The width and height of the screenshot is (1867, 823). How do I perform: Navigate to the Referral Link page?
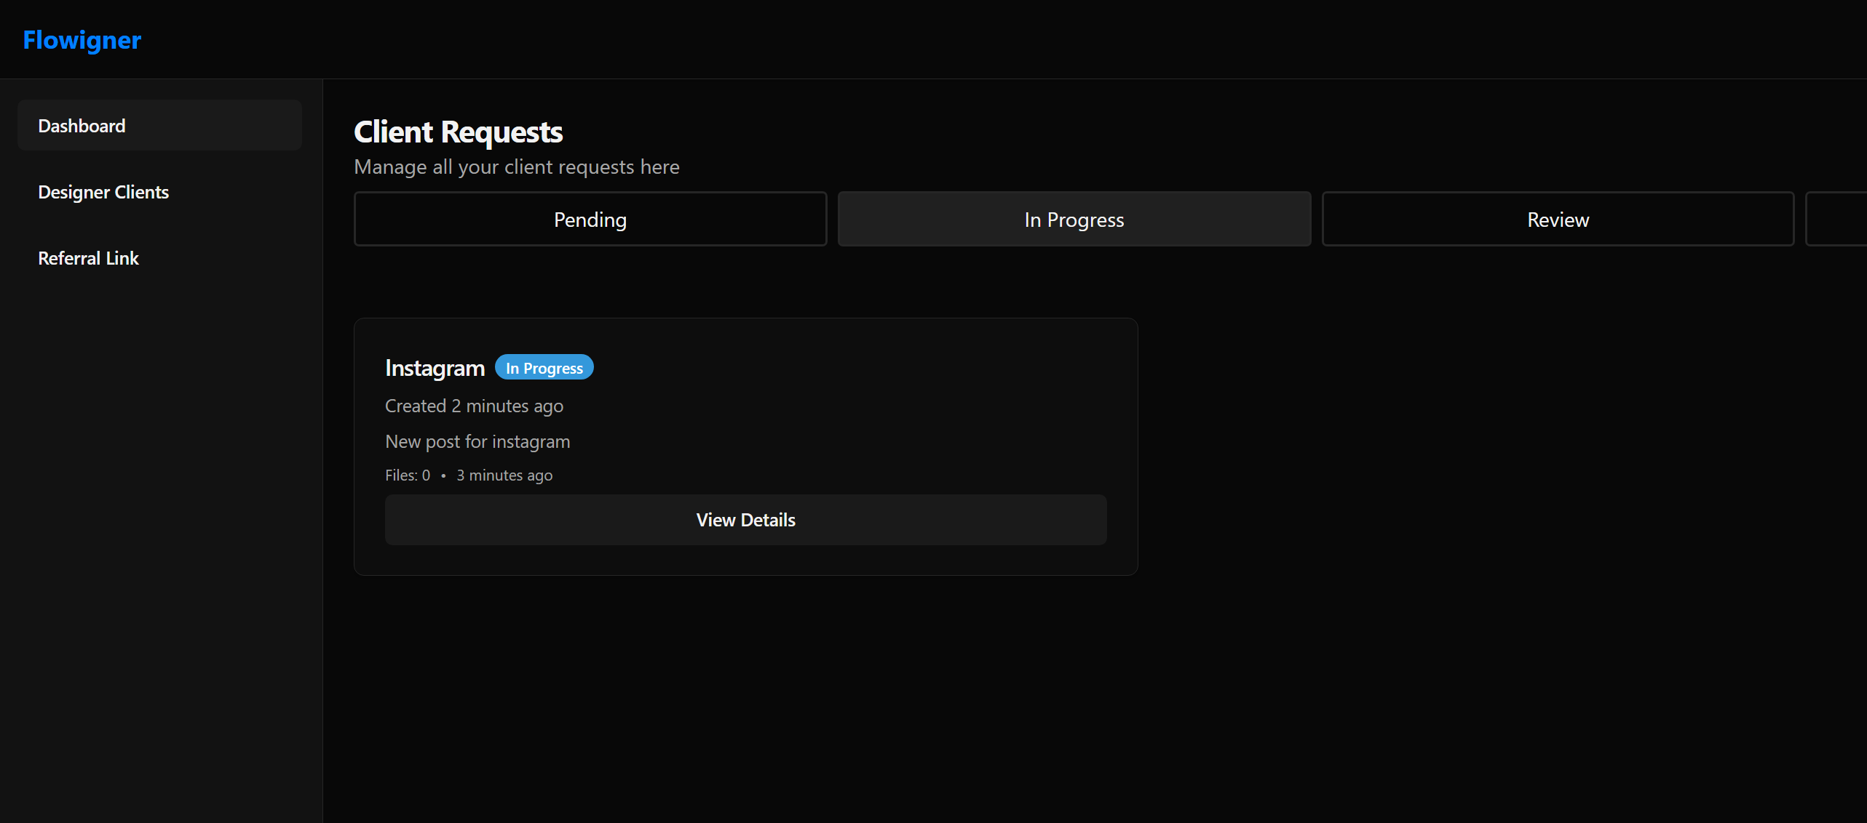point(88,257)
